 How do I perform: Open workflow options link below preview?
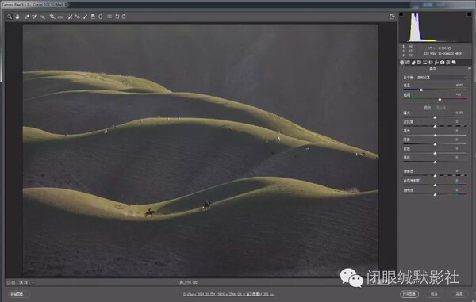pyautogui.click(x=229, y=294)
